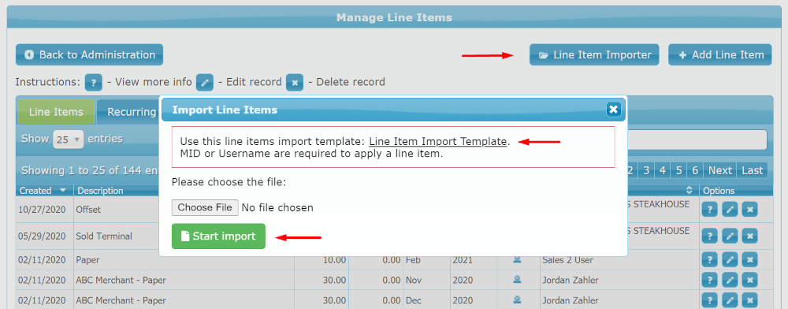Delete the Sold Terminal record
This screenshot has height=309, width=788.
point(749,236)
